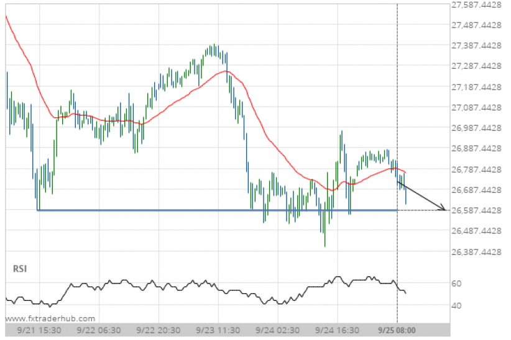Click the 26,487.4428 price label
Viewport: 511px width, 340px height.
pyautogui.click(x=476, y=231)
